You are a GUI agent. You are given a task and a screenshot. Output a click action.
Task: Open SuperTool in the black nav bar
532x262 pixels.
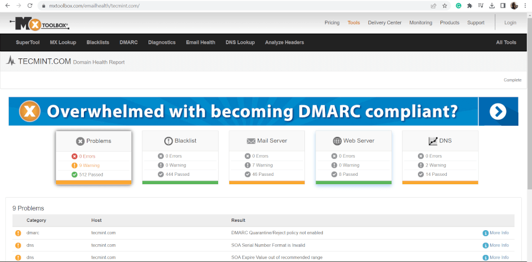28,42
